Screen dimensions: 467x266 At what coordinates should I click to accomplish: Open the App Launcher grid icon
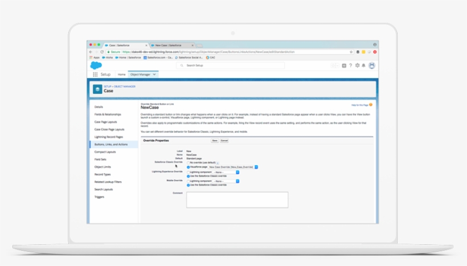(x=95, y=74)
